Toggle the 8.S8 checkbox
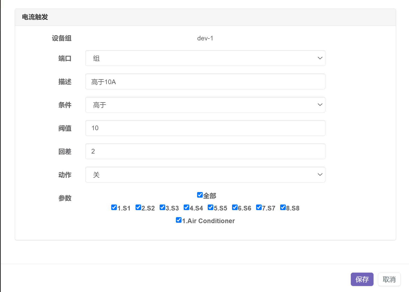Image resolution: width=409 pixels, height=292 pixels. tap(283, 207)
